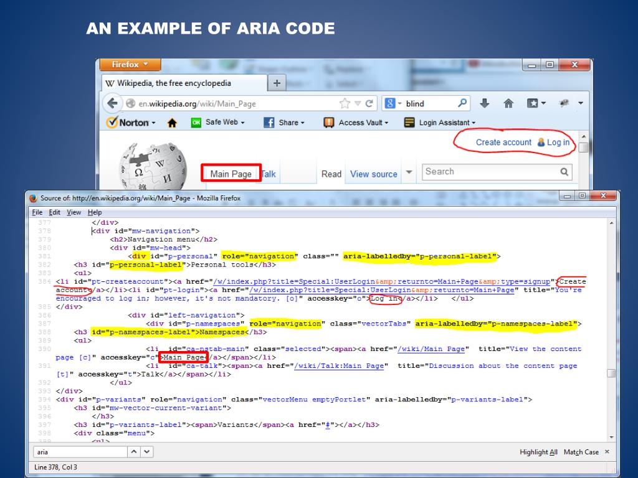
Task: Select the Wikipedia, the free encyclopedia tab
Action: pos(184,83)
